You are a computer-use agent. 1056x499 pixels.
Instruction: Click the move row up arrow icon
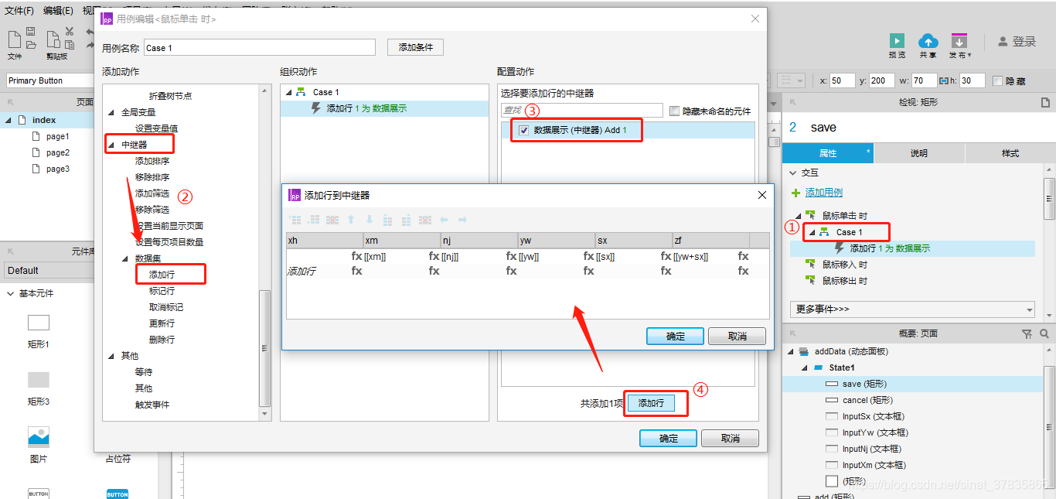pos(351,220)
